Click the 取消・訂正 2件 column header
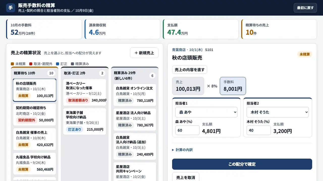This screenshot has height=181, width=323. tap(85, 73)
